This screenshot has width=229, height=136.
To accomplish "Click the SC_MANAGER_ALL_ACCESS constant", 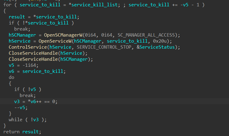I will [146, 35].
